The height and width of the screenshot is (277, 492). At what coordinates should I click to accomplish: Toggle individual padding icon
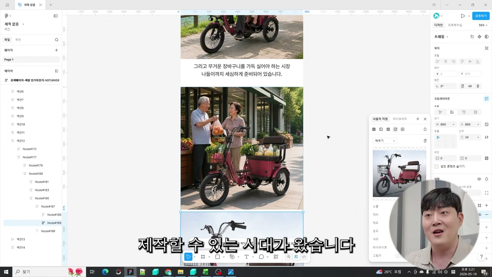pyautogui.click(x=487, y=158)
